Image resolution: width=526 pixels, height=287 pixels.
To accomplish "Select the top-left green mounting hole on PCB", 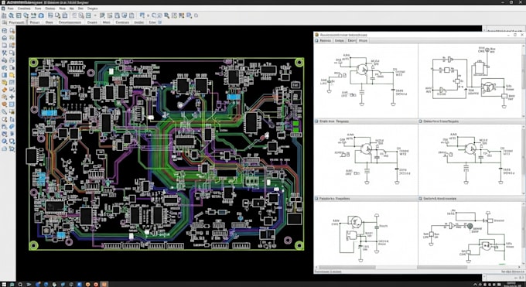I will point(34,63).
